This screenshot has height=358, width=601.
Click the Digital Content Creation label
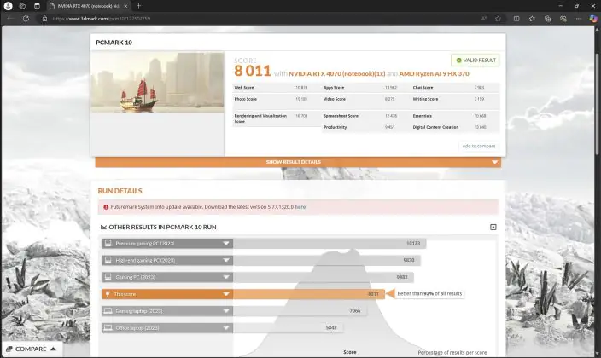(435, 127)
